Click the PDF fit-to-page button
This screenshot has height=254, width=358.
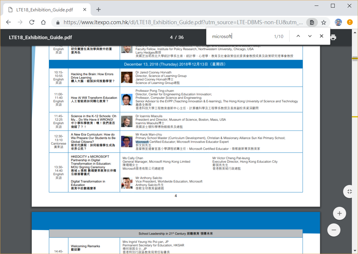point(349,191)
